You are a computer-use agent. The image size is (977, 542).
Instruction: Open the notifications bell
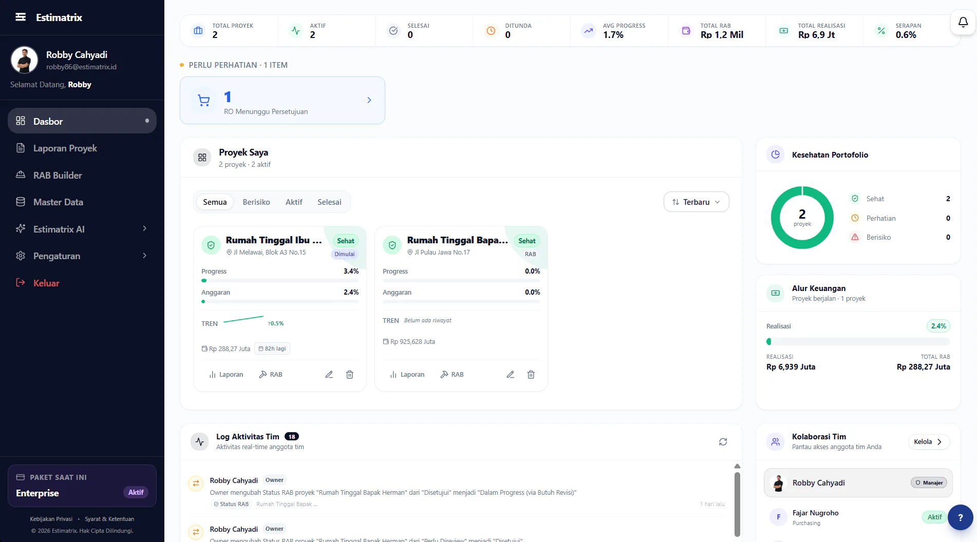(x=963, y=22)
